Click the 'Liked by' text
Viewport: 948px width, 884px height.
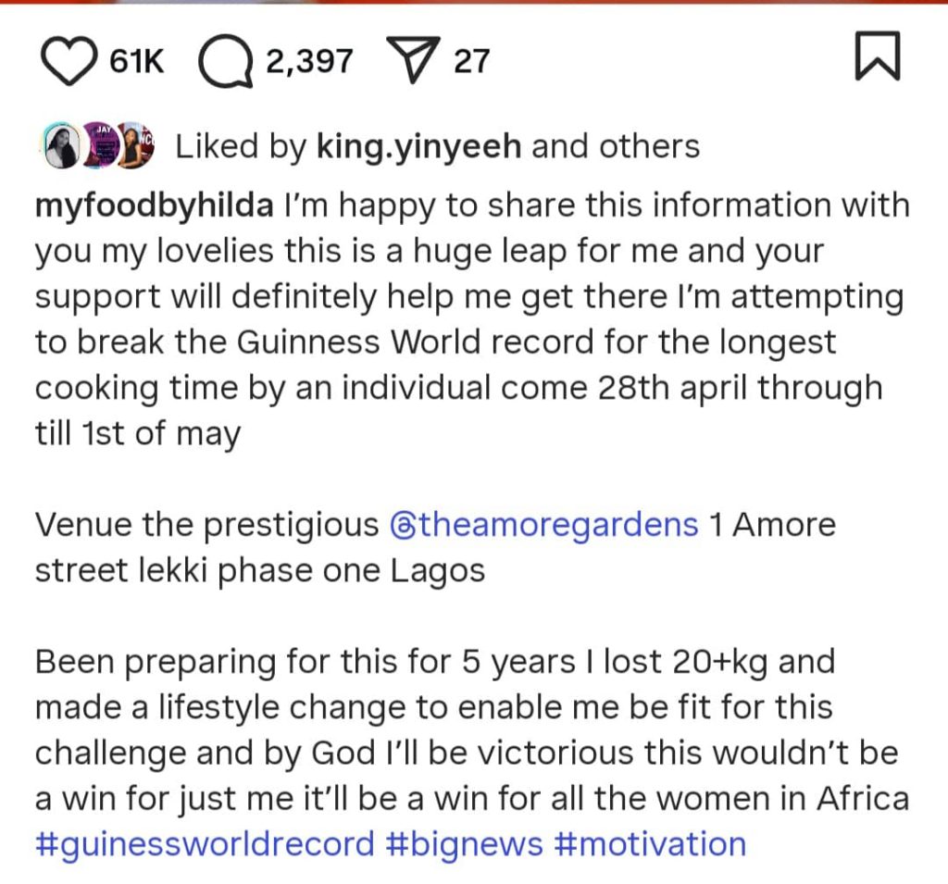tap(241, 146)
